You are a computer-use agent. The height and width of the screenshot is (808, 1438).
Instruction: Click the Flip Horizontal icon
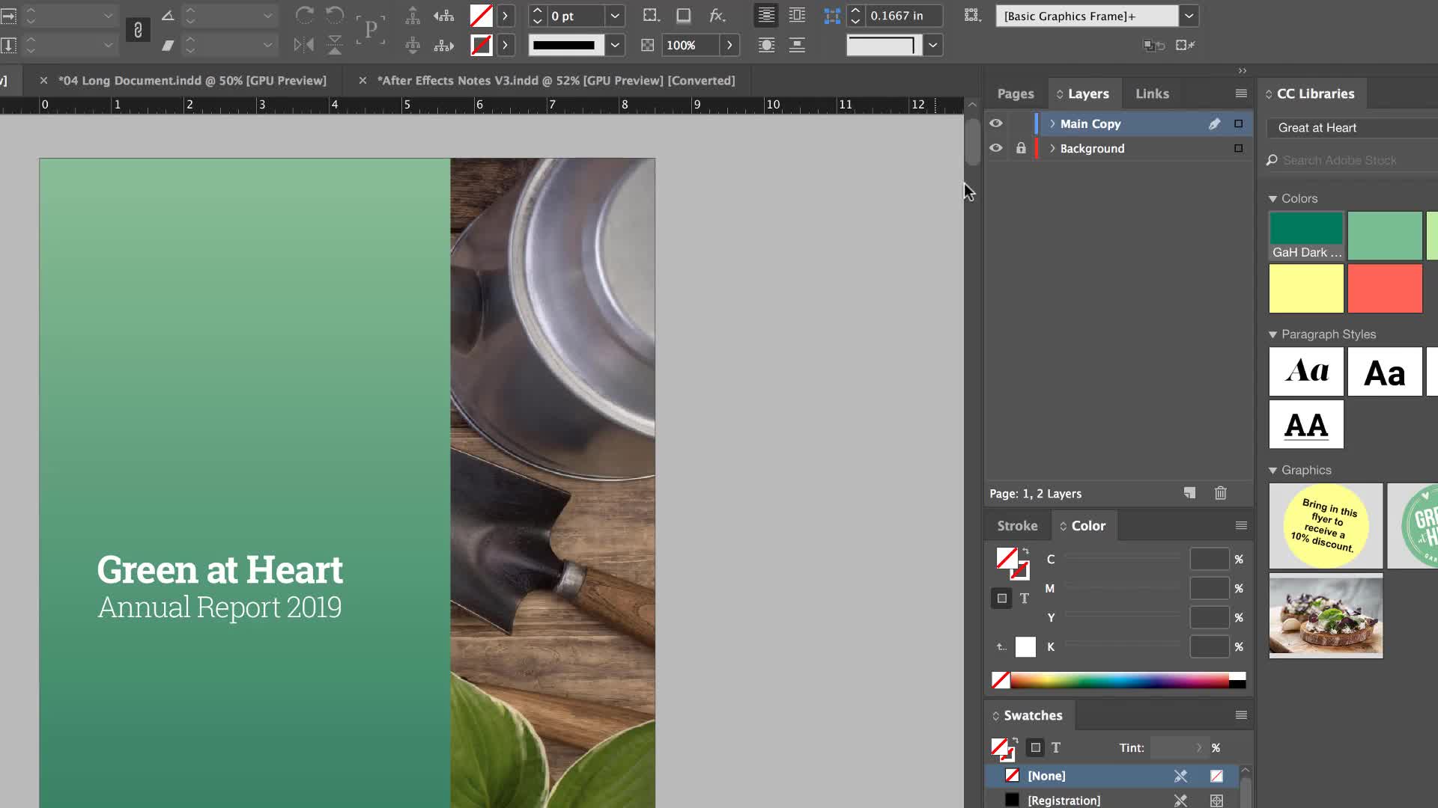click(304, 45)
